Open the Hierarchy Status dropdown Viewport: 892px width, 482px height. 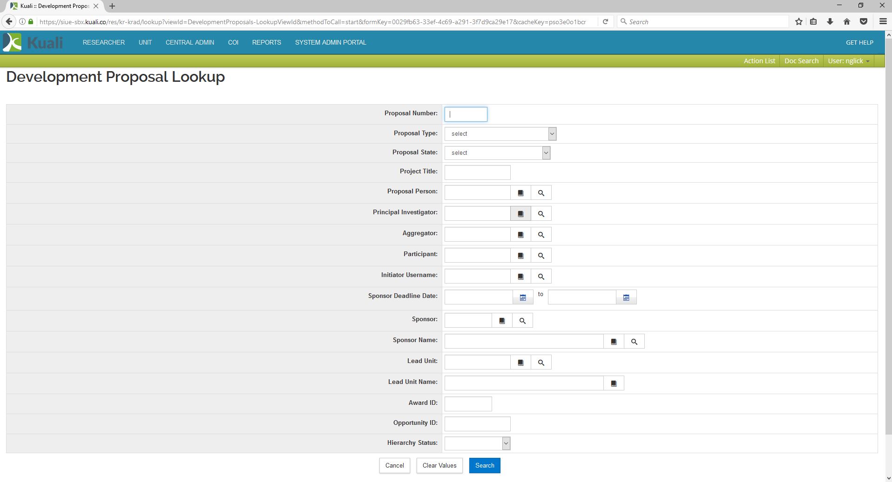click(x=477, y=443)
